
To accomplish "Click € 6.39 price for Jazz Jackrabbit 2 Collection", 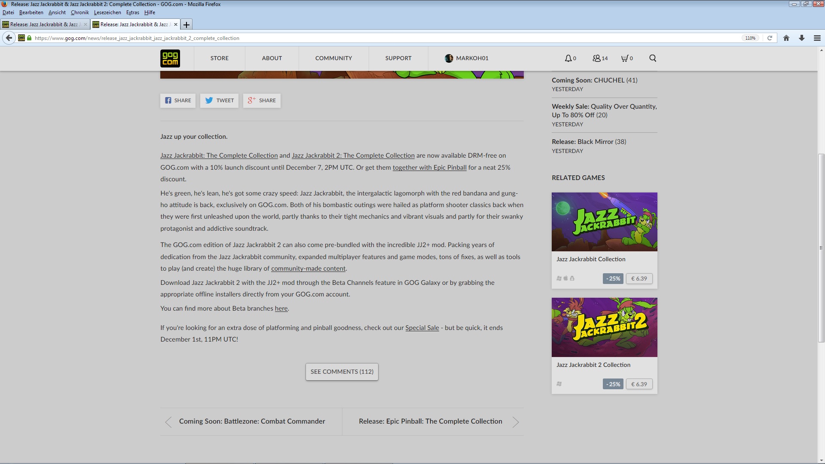I will tap(639, 384).
